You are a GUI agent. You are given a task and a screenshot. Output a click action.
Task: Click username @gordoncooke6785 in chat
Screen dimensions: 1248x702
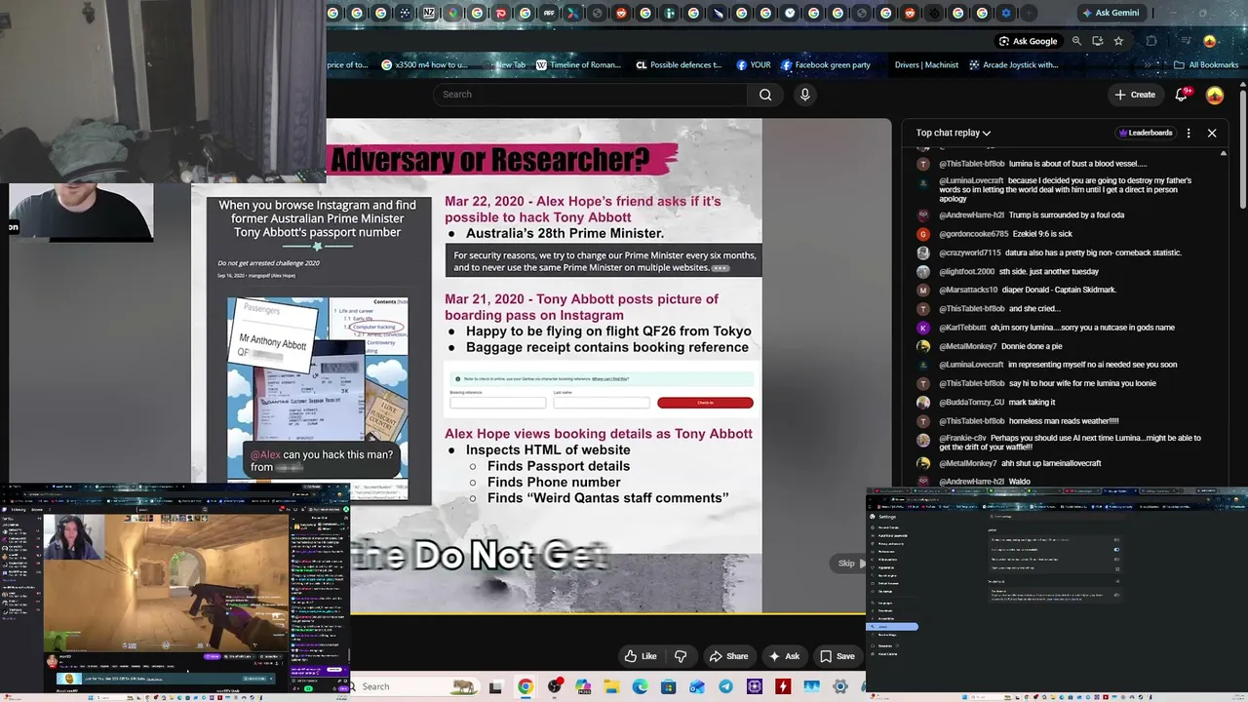point(973,234)
